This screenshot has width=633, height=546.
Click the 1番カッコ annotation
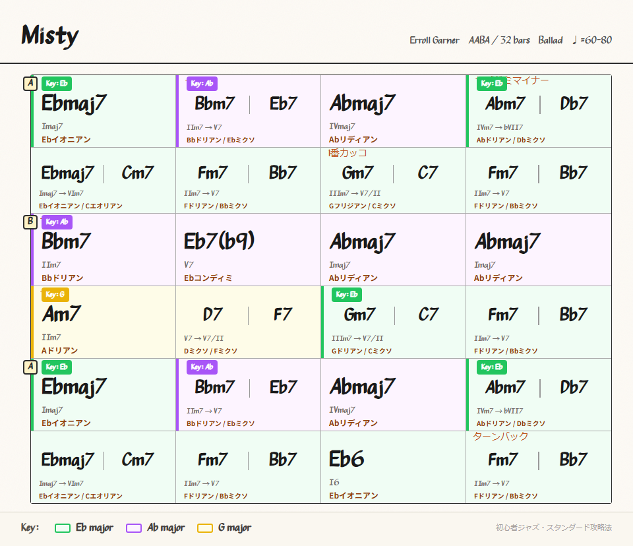click(x=347, y=153)
